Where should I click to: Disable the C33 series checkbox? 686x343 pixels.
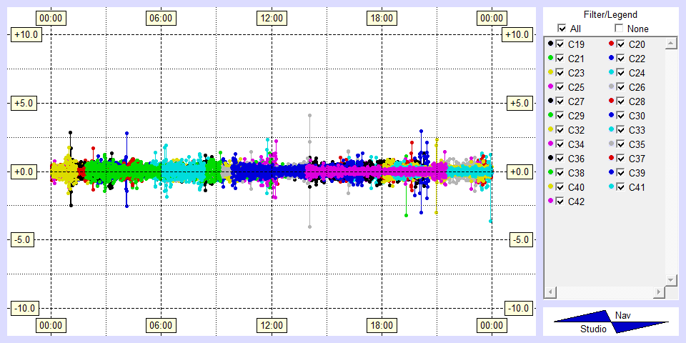621,130
